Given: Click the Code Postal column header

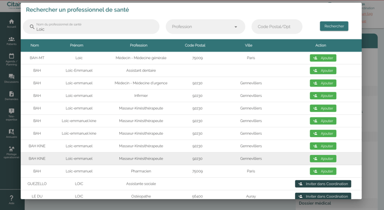Looking at the screenshot, I should 195,45.
